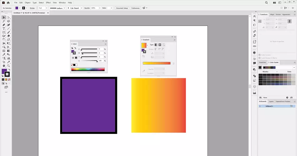Open the Comments panel icon in dock
Viewport: 297px width, 156px height.
[x=254, y=63]
